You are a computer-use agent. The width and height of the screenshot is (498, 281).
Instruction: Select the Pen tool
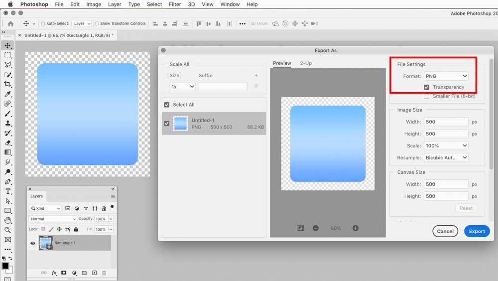[7, 181]
